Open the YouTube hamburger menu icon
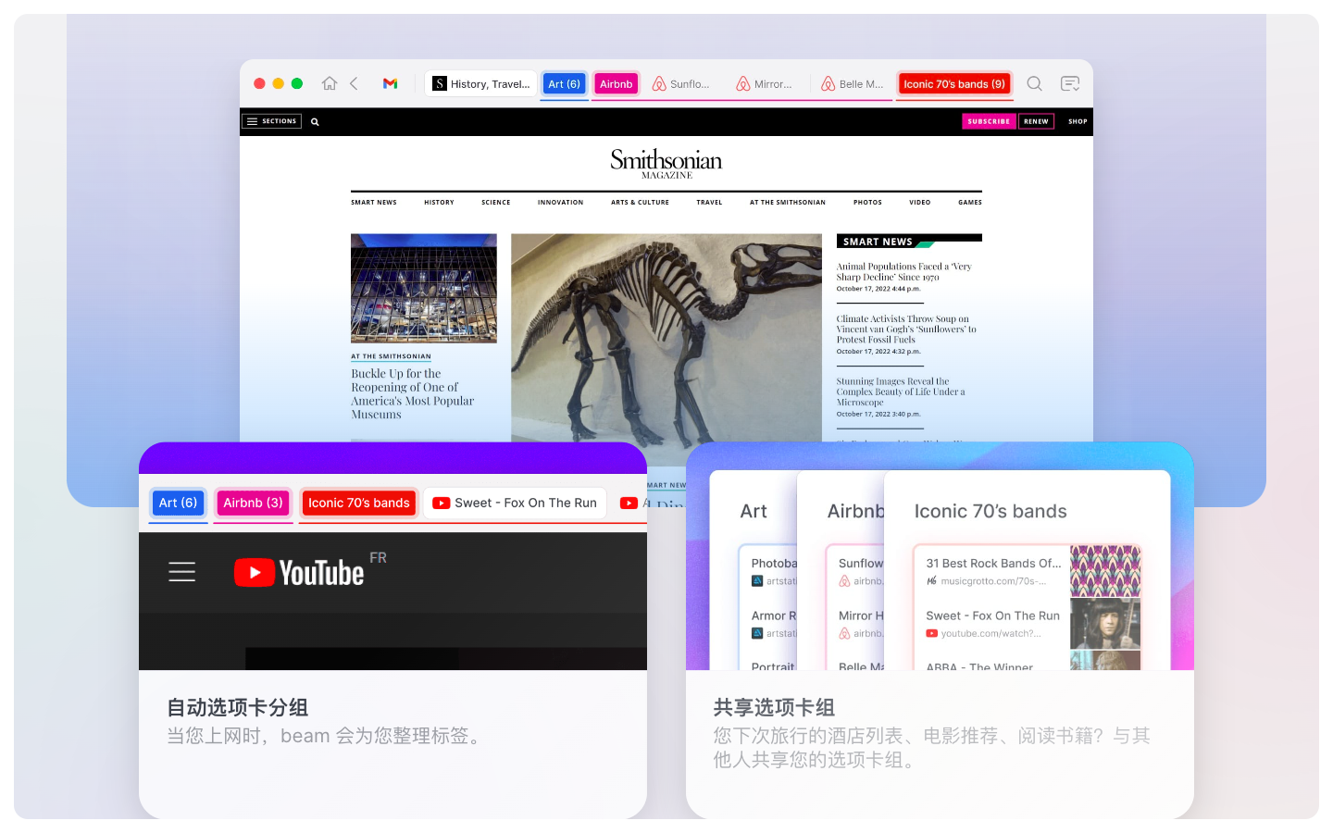Viewport: 1333px width, 833px height. coord(181,572)
